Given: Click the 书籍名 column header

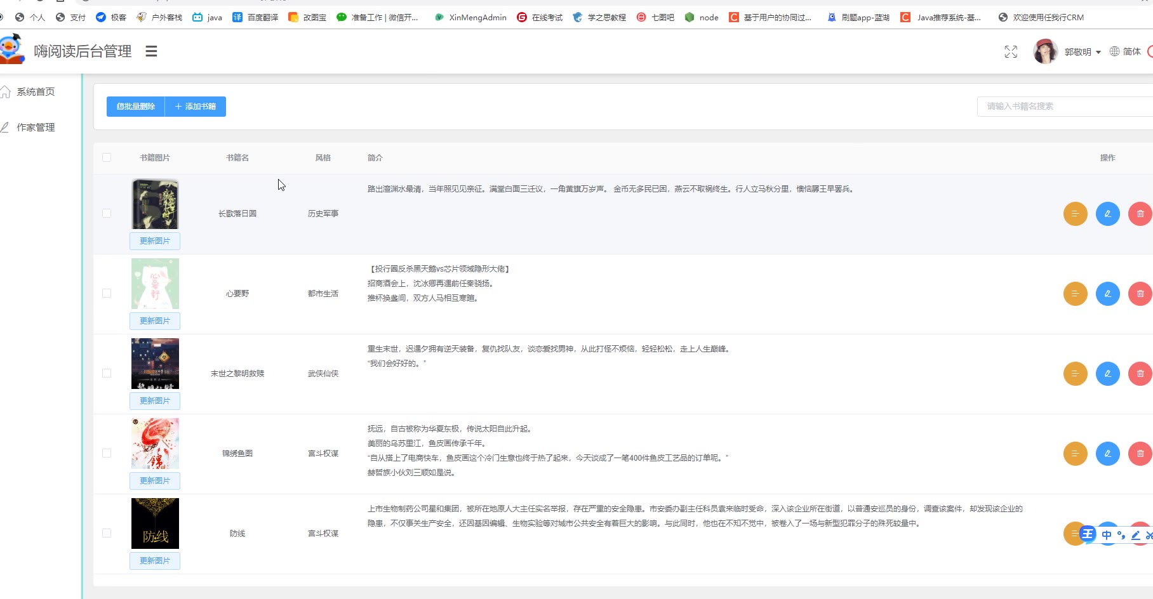Looking at the screenshot, I should [237, 158].
